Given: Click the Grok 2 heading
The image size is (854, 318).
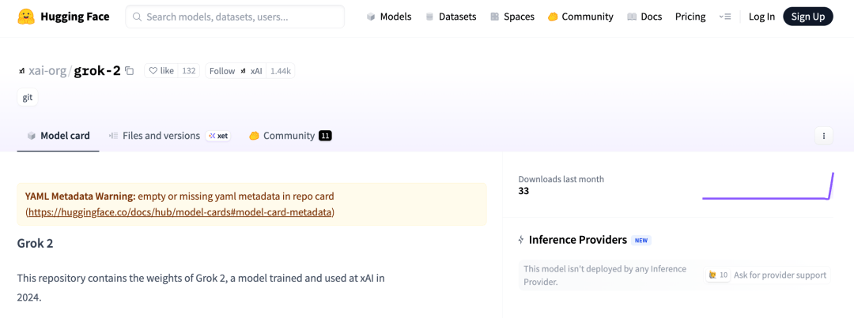Looking at the screenshot, I should pos(36,243).
